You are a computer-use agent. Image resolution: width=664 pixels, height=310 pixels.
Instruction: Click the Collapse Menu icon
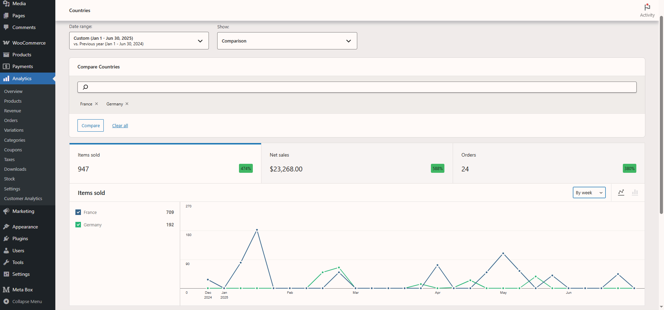point(6,301)
